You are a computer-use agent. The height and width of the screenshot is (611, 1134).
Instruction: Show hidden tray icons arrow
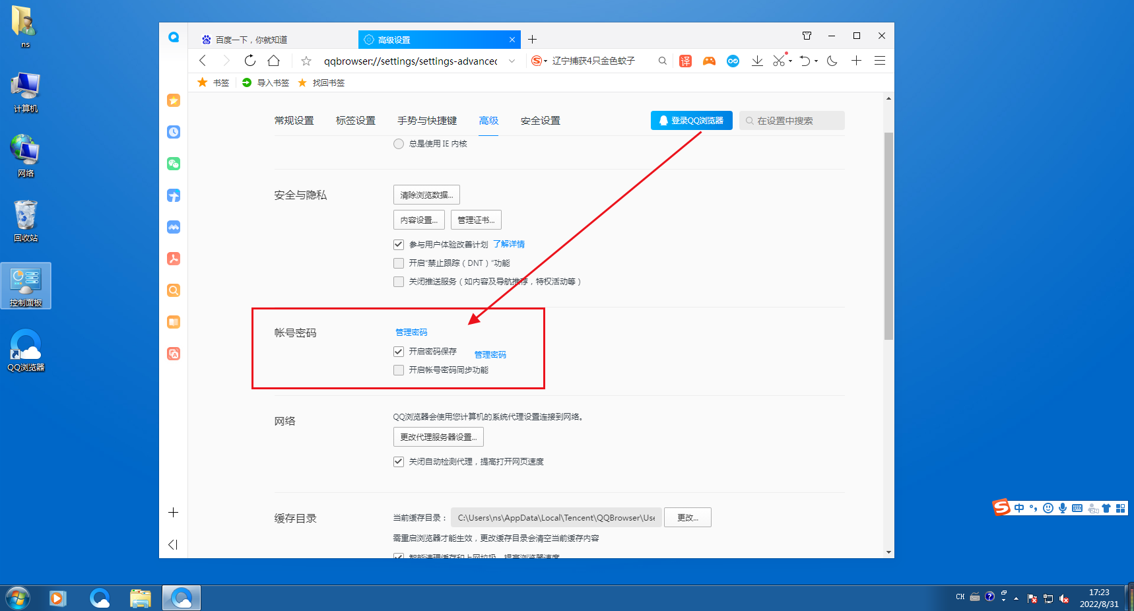[1016, 598]
